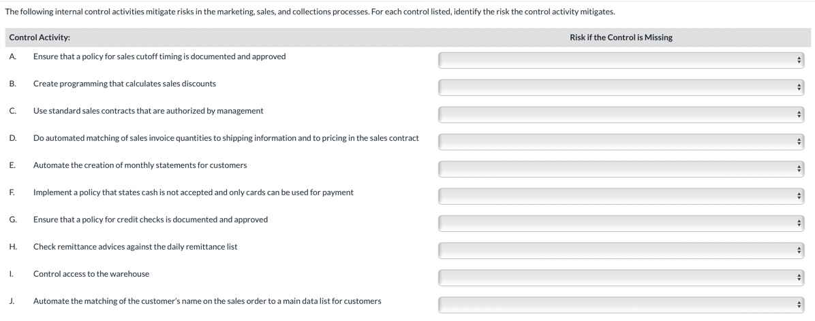Open risk dropdown for sales cutoff timing policy
The height and width of the screenshot is (321, 815).
pos(621,61)
